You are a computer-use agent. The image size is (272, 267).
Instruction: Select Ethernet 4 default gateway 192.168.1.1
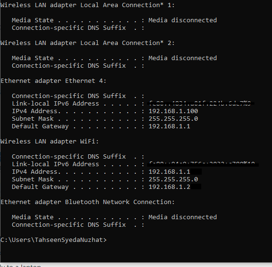[x=169, y=126]
